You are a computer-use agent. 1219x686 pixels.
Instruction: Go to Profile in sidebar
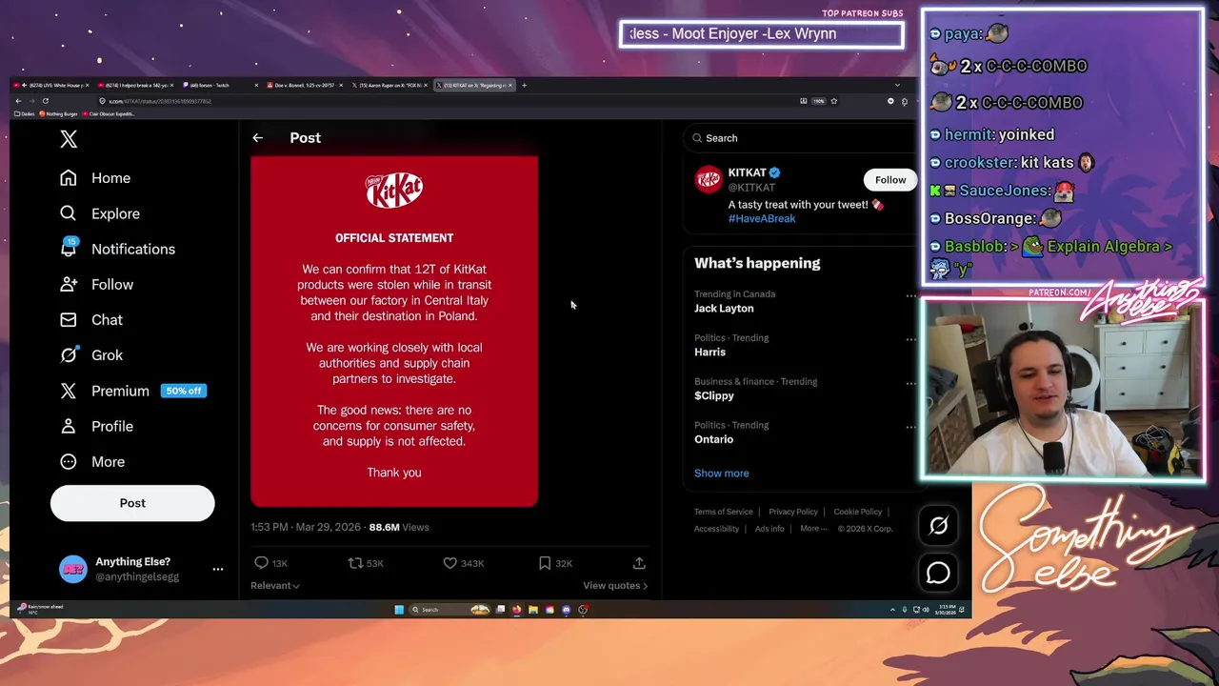pos(96,426)
